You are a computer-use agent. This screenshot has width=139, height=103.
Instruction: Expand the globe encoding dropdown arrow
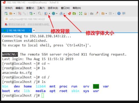click(x=57, y=14)
